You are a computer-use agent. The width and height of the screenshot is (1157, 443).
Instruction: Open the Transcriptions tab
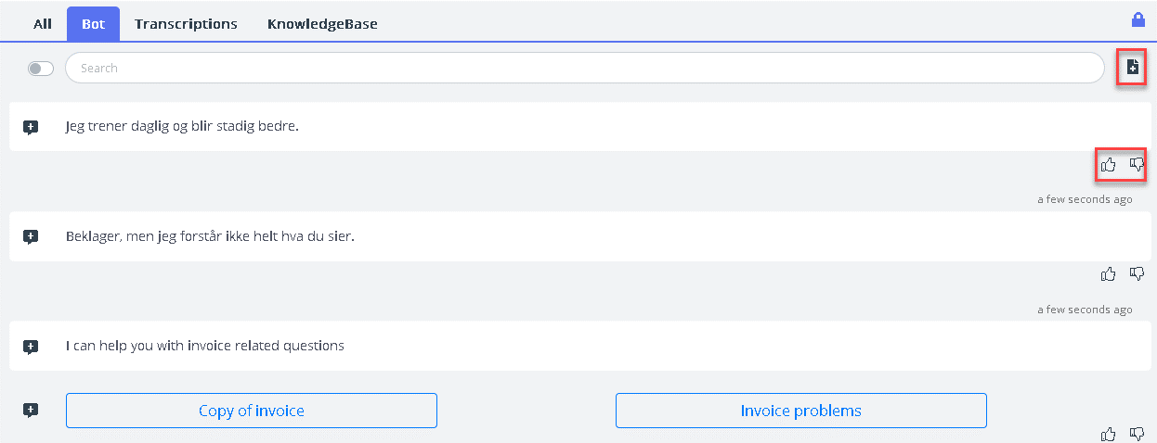tap(186, 24)
